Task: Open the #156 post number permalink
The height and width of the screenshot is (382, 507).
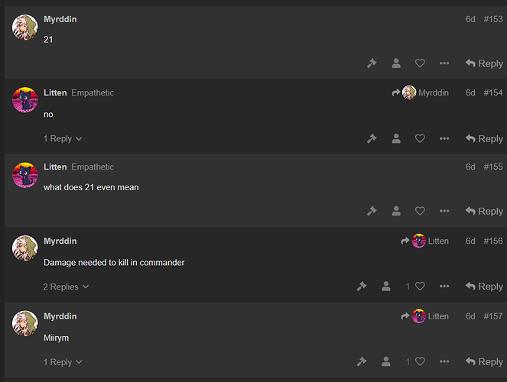Action: tap(492, 241)
